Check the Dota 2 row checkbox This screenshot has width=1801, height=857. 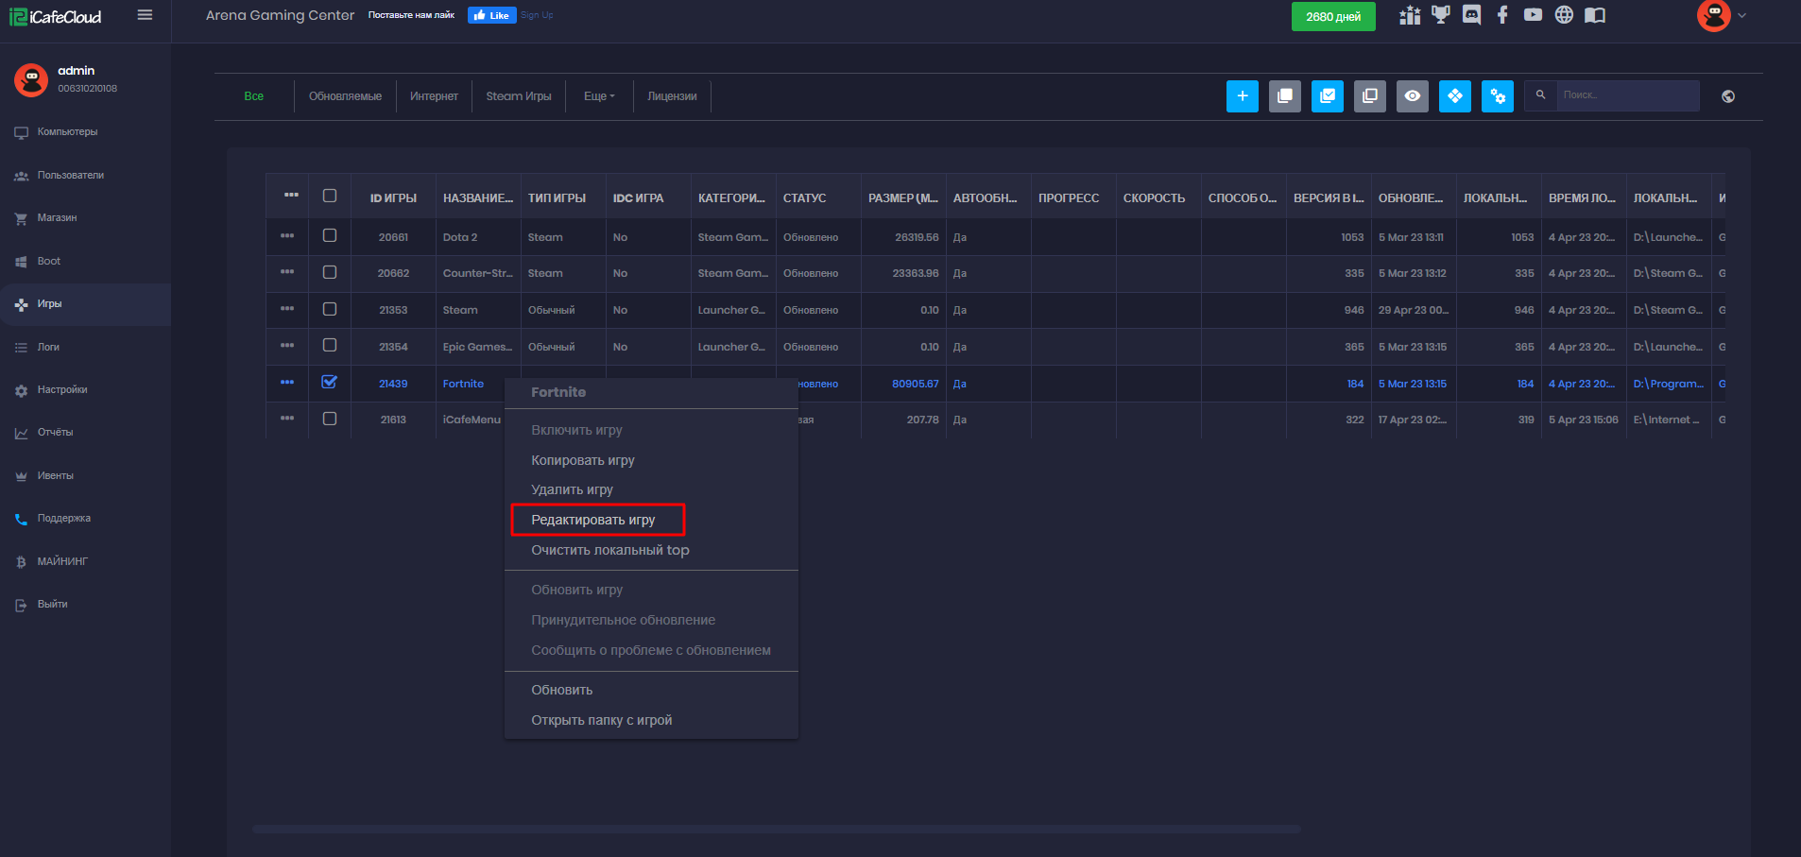330,235
